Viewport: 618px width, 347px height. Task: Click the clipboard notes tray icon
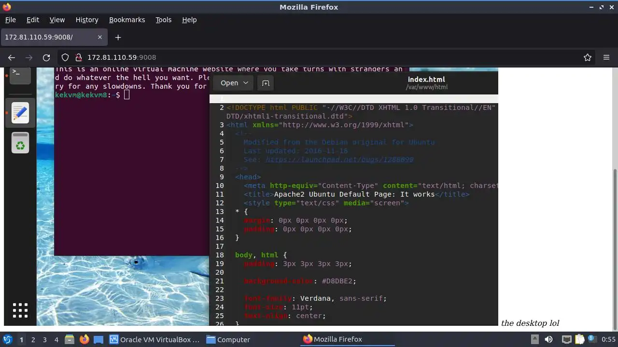point(579,340)
